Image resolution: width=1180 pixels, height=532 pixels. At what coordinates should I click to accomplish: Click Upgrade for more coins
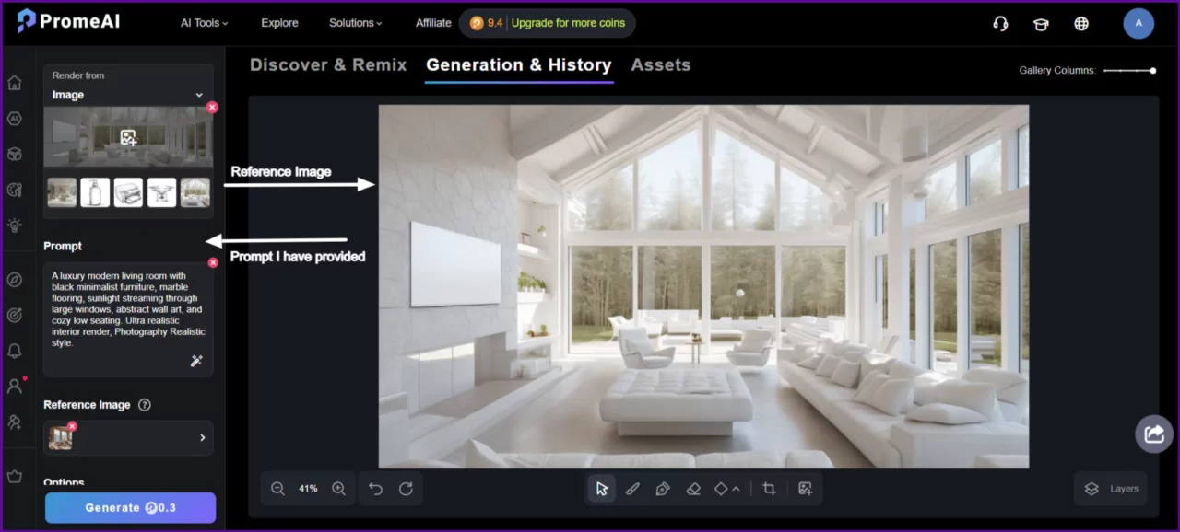tap(568, 23)
